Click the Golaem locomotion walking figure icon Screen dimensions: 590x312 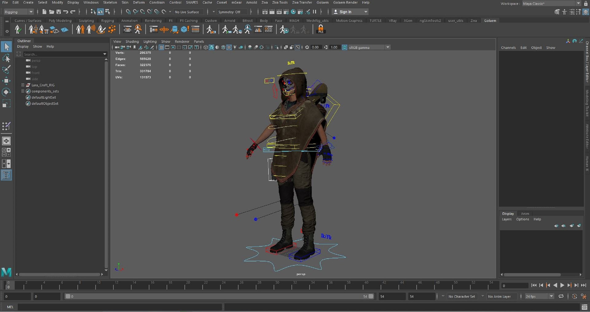point(211,29)
